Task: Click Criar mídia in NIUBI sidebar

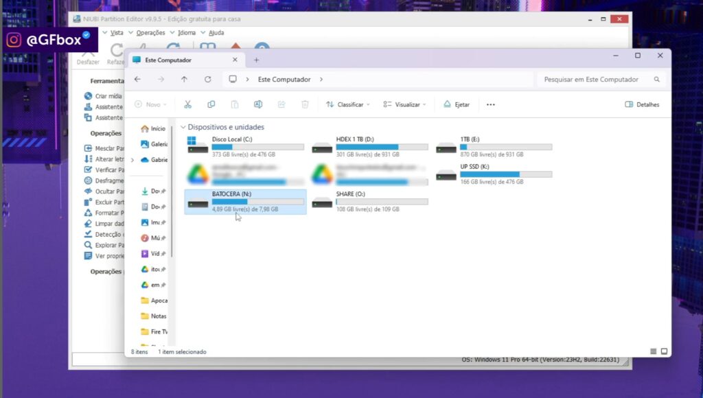Action: [104, 96]
